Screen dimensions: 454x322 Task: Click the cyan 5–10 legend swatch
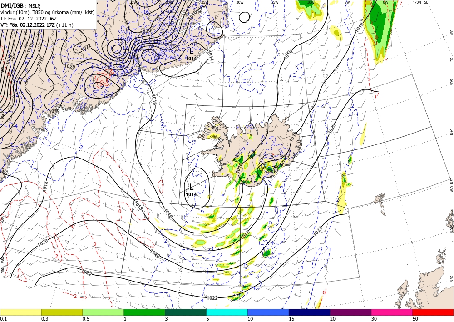pyautogui.click(x=227, y=312)
